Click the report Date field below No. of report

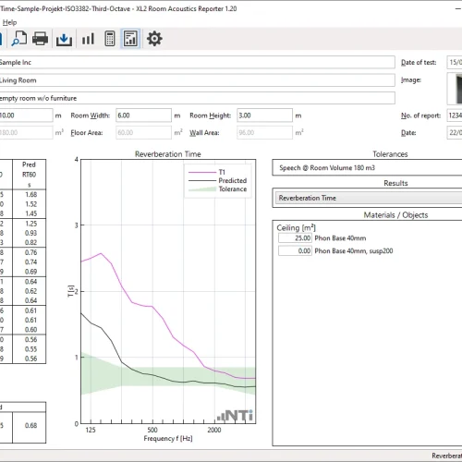[x=455, y=133]
